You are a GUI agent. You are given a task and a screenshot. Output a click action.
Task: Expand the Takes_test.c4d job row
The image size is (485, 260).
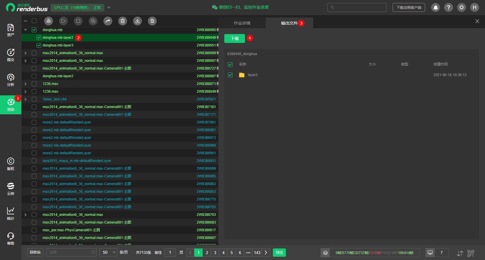pyautogui.click(x=26, y=99)
